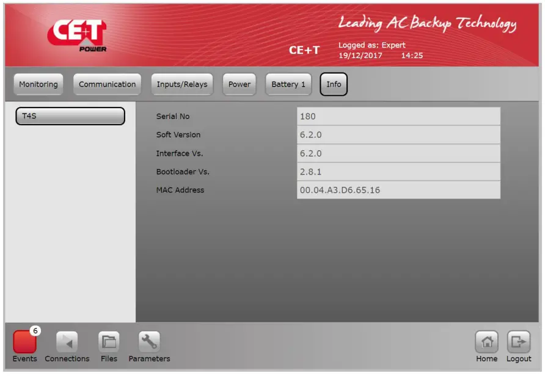Click the Bootloader Vs. value 2.8.1
Screen dimensions: 545x376
click(x=399, y=172)
